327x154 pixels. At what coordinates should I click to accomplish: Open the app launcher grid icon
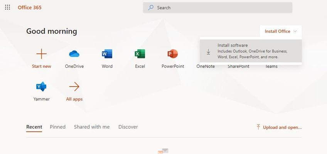pyautogui.click(x=7, y=7)
